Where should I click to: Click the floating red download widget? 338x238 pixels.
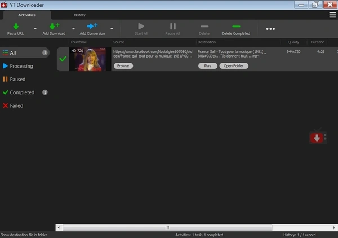click(317, 138)
